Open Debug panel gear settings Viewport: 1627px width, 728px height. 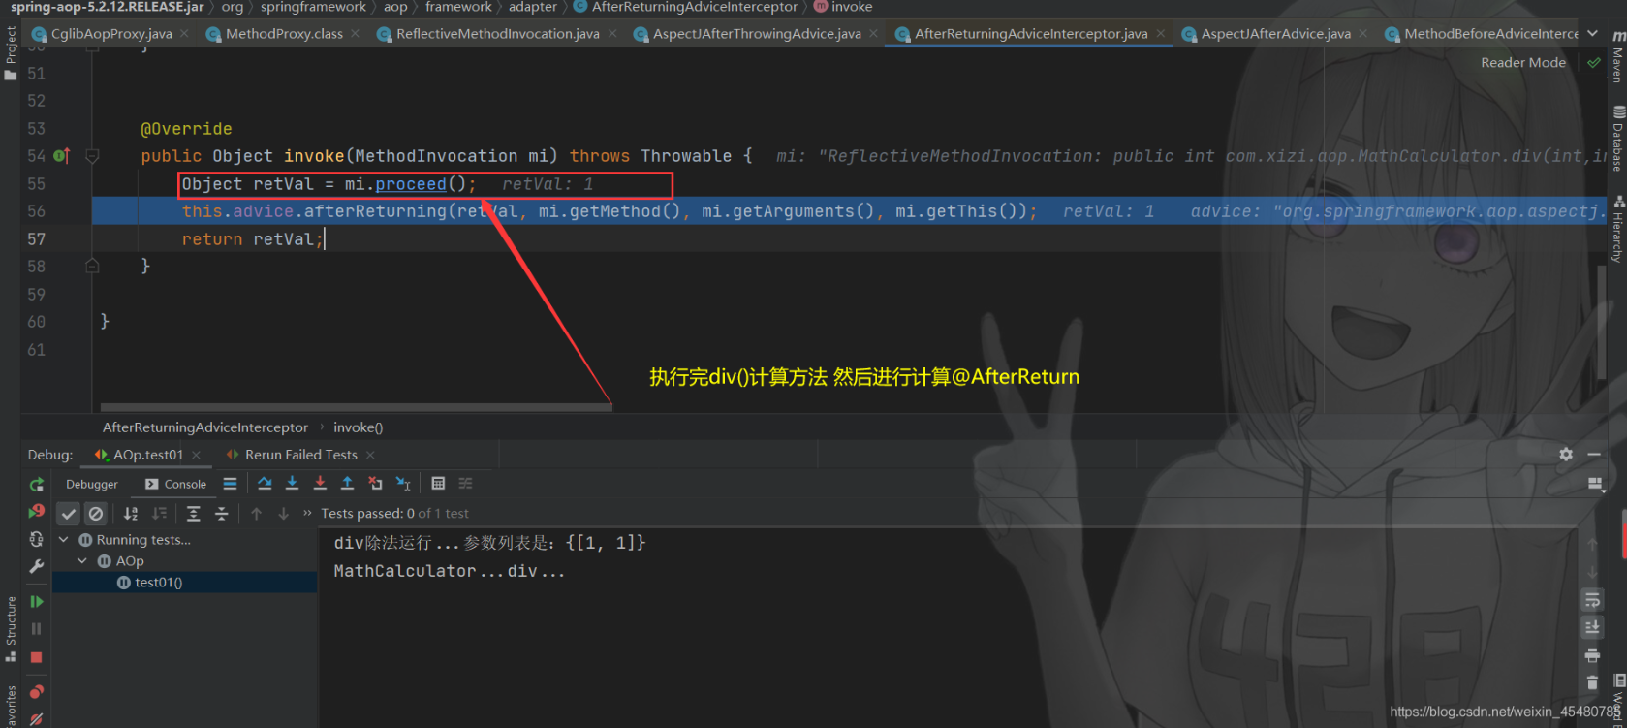click(x=1566, y=454)
